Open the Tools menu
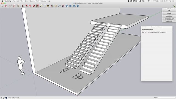This screenshot has width=176, height=99. point(38,1)
